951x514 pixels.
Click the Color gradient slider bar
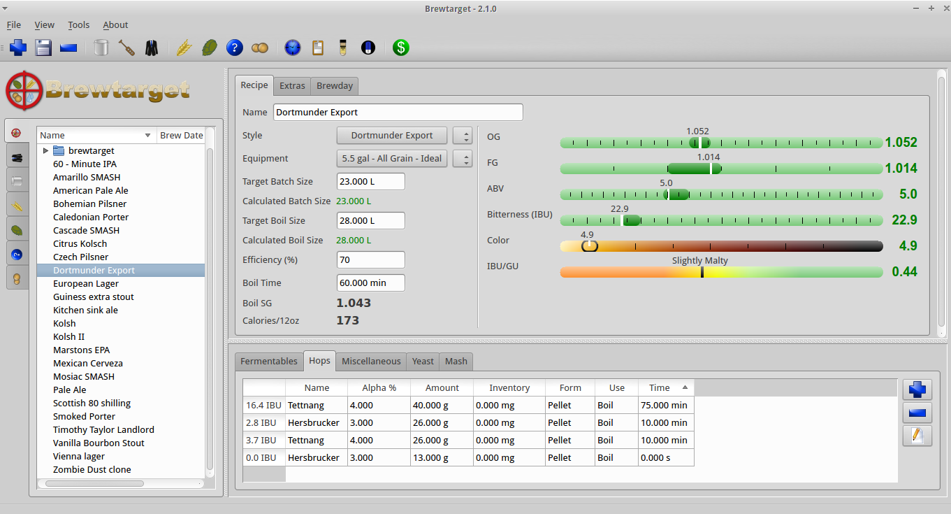point(721,246)
